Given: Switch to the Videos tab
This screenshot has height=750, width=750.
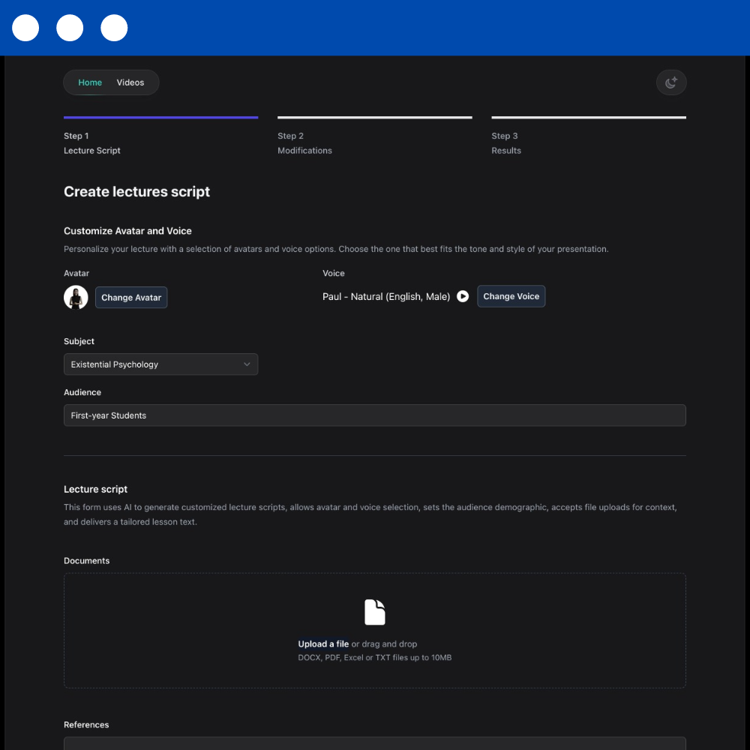Looking at the screenshot, I should [130, 82].
